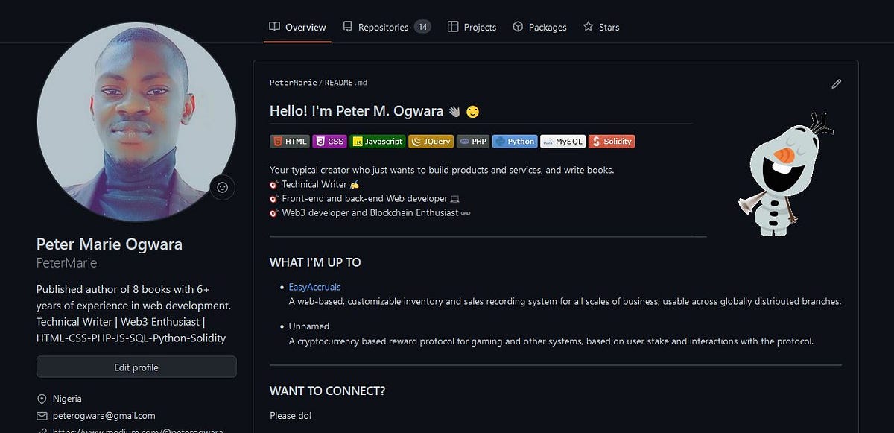Click the Solidity badge
Image resolution: width=894 pixels, height=433 pixels.
click(x=611, y=141)
